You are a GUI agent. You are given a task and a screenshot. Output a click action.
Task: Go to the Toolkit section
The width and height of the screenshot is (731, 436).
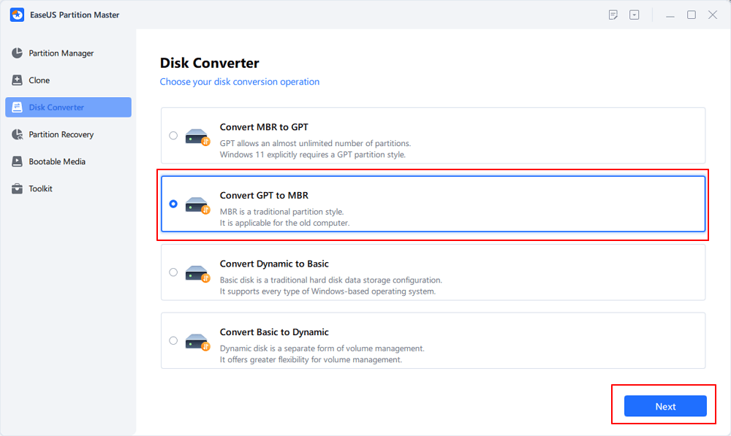[40, 188]
